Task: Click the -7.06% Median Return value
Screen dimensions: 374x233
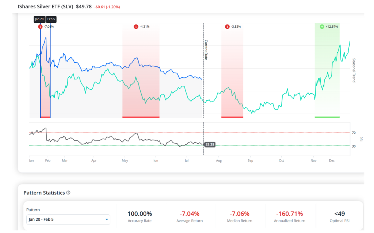Action: (240, 214)
